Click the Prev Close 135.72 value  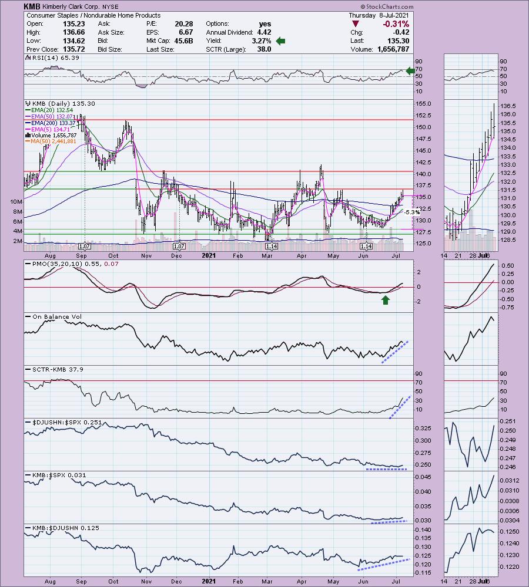(x=74, y=49)
